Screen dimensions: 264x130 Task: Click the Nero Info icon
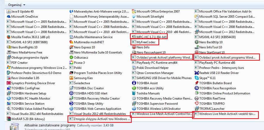[x=134, y=47]
